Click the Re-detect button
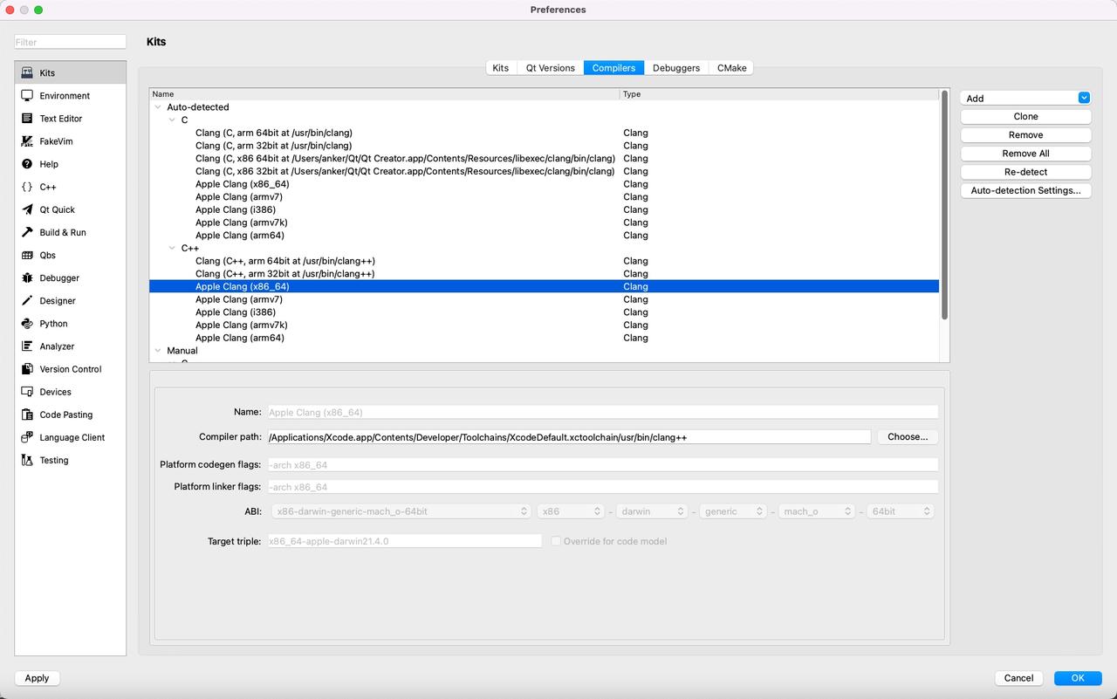The image size is (1117, 699). point(1025,172)
